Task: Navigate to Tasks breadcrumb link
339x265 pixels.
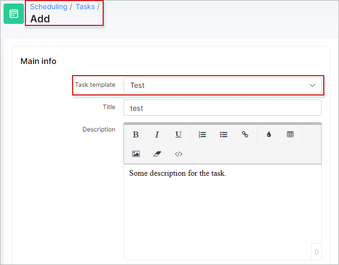Action: point(85,7)
